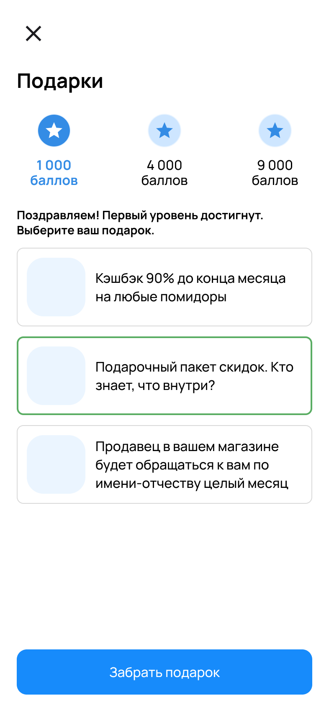Image resolution: width=329 pixels, height=713 pixels.
Task: Click the Выберите ваш подарок prompt
Action: pos(85,231)
